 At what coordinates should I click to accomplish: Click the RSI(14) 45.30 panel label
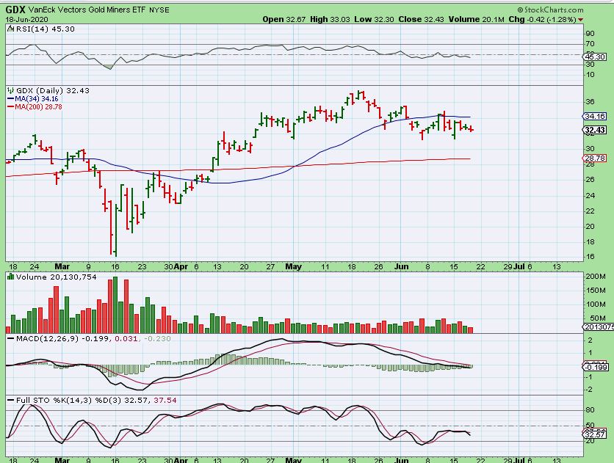coord(45,29)
